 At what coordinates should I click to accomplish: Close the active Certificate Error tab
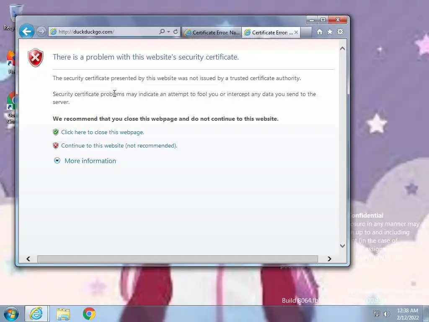point(296,32)
